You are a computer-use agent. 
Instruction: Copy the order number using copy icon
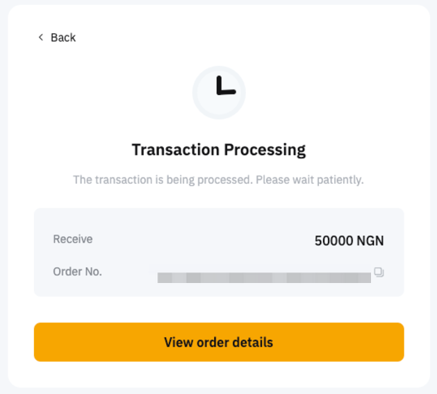coord(379,272)
